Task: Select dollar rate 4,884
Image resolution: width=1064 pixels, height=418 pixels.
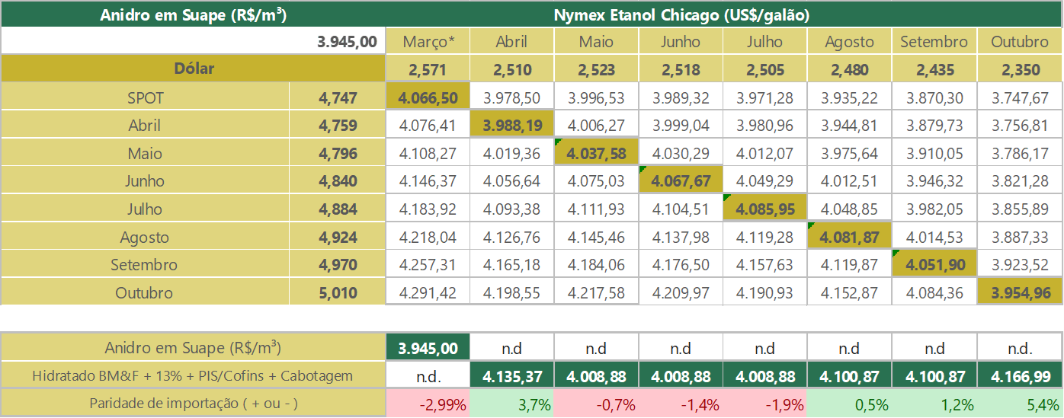Action: pyautogui.click(x=337, y=209)
